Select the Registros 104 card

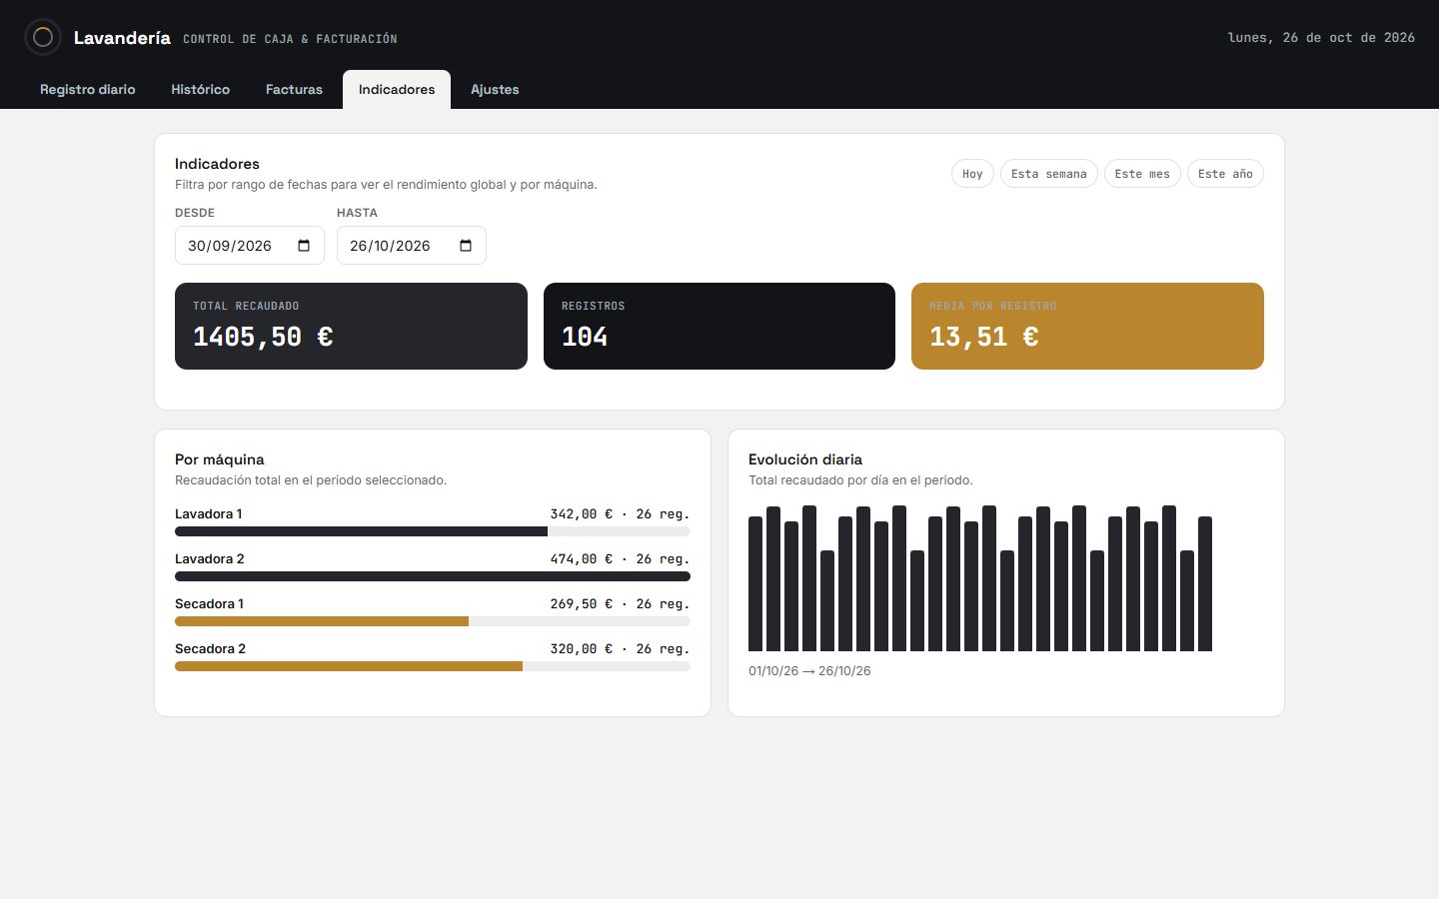[x=719, y=327]
